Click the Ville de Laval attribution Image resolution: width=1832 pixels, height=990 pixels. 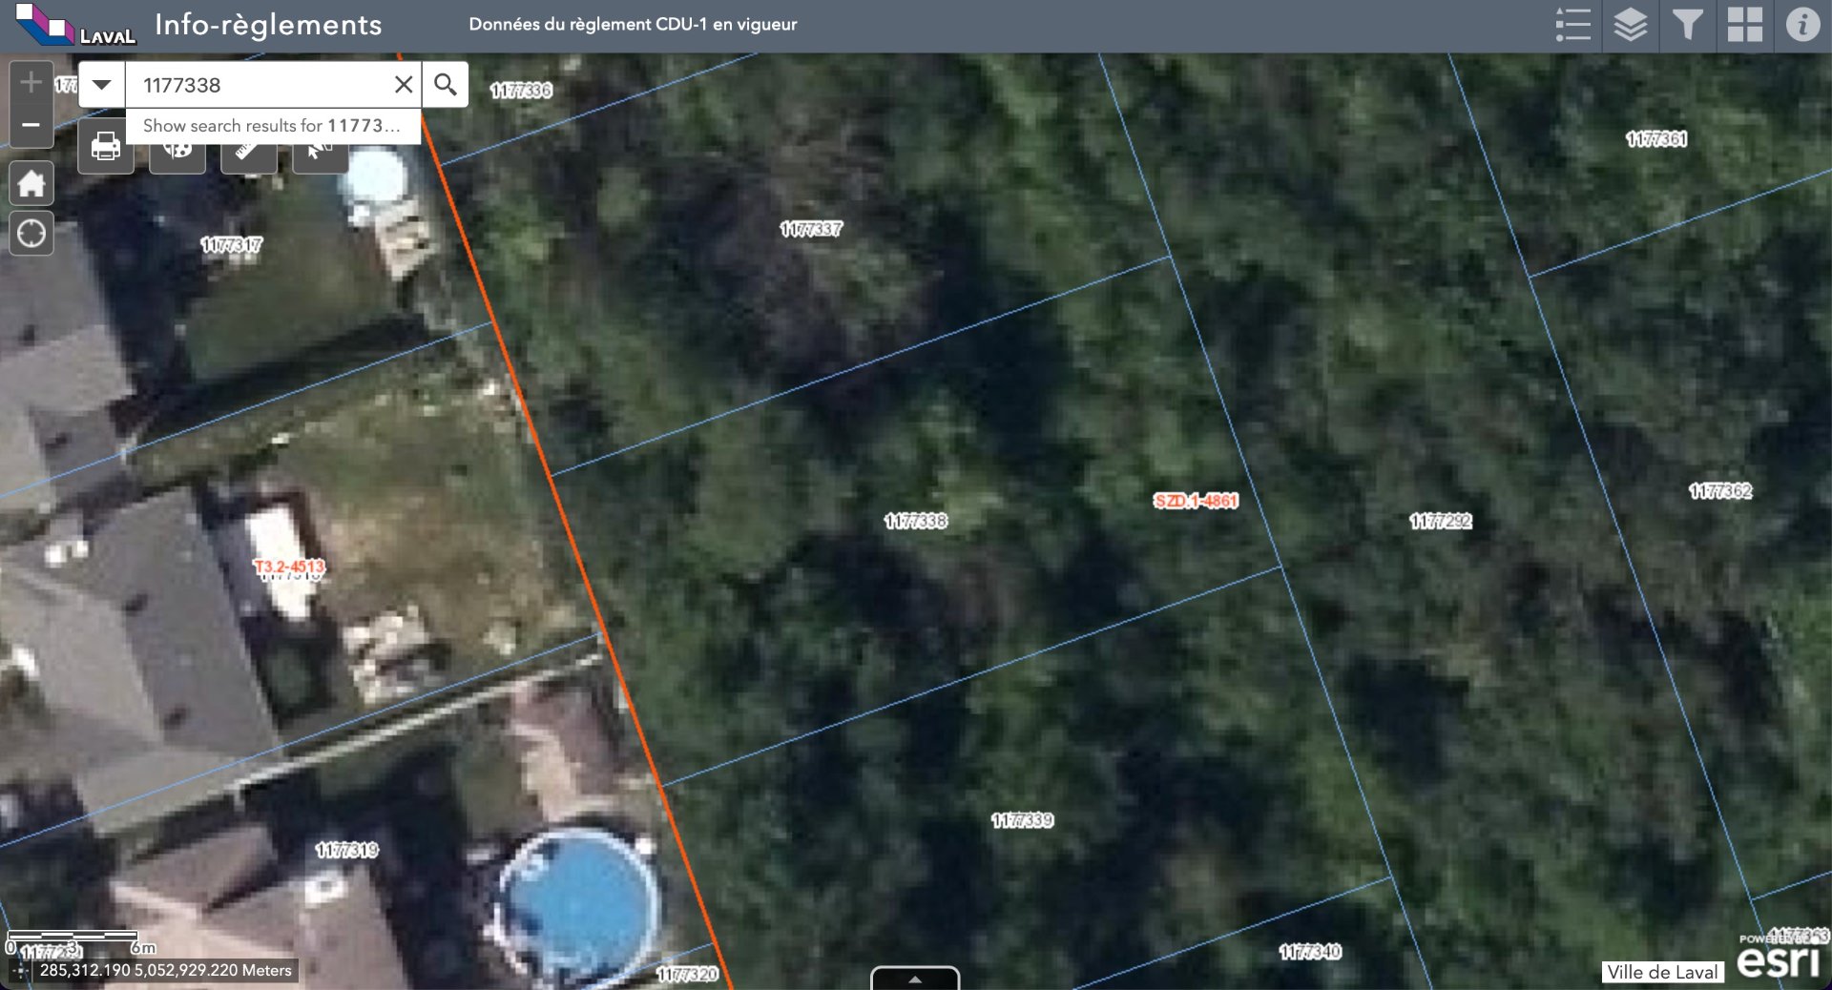pyautogui.click(x=1662, y=972)
